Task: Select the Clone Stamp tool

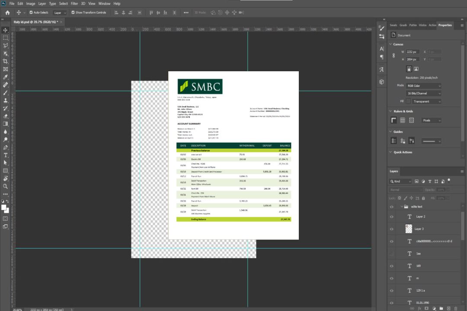Action: [x=5, y=101]
